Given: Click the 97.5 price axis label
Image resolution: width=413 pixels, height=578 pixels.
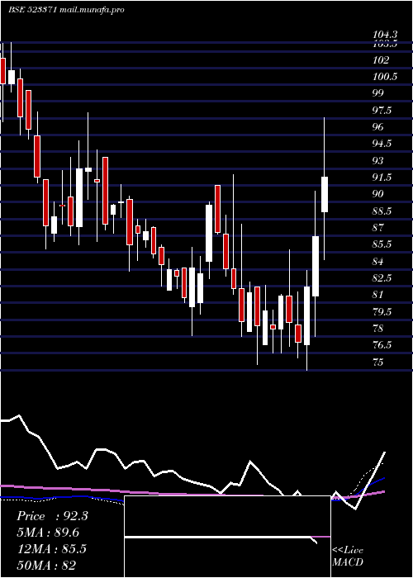Looking at the screenshot, I should [x=382, y=110].
